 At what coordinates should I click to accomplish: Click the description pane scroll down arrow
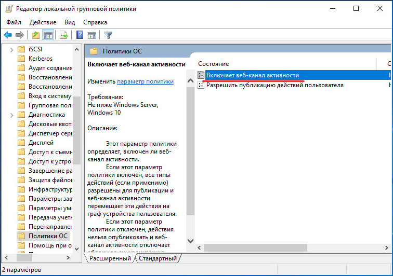(x=190, y=241)
